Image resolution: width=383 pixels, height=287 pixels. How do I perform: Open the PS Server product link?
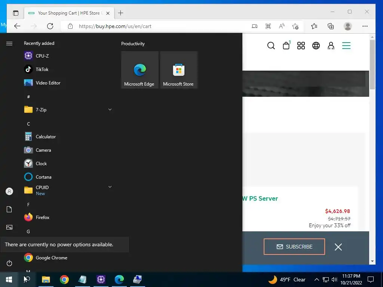pos(260,198)
